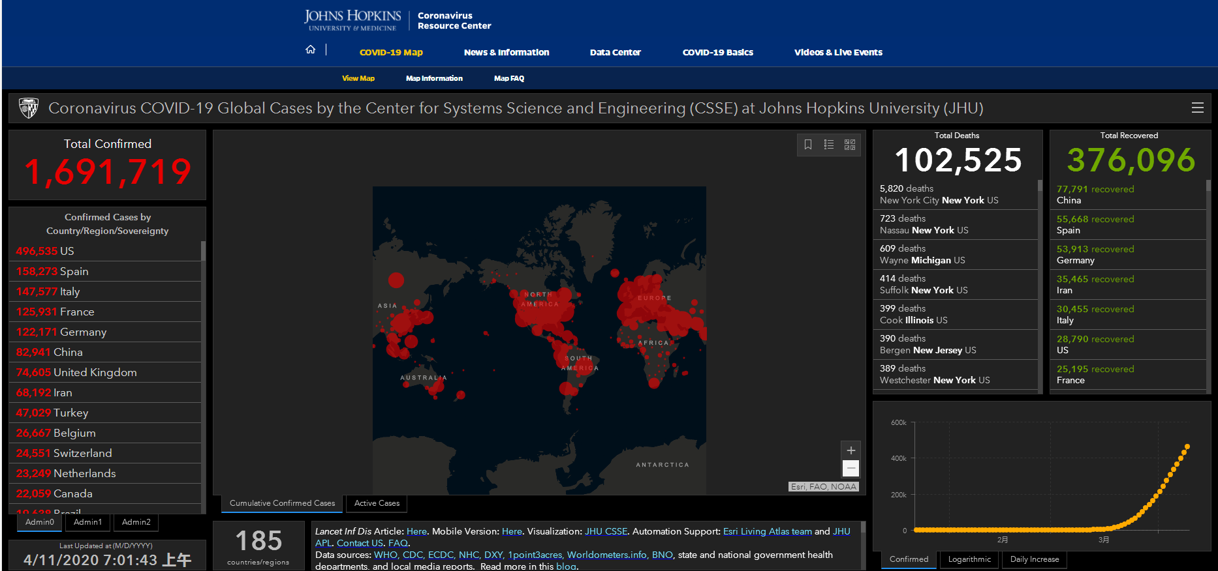
Task: Open the Data Center menu
Action: (x=615, y=53)
